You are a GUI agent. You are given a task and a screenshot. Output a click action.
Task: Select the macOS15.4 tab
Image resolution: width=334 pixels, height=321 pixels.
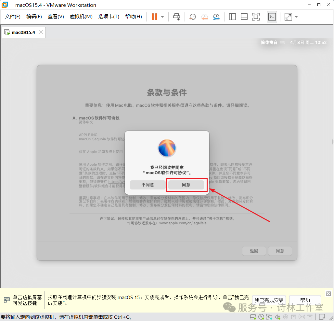point(23,33)
